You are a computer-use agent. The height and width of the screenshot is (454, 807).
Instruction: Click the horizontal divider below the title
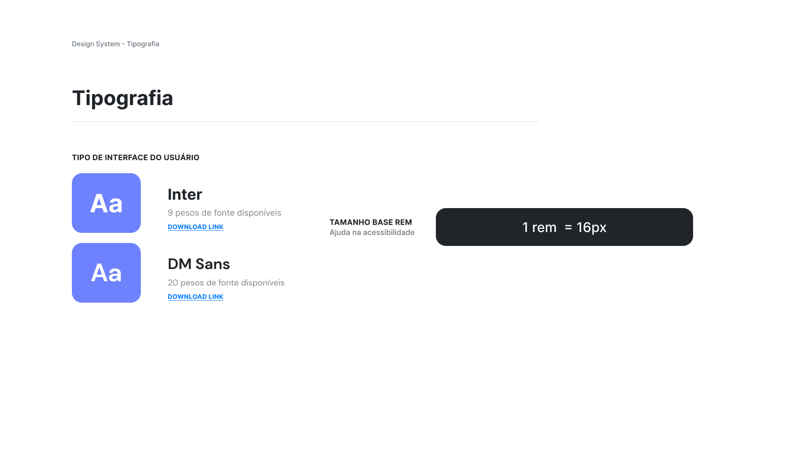coord(305,121)
